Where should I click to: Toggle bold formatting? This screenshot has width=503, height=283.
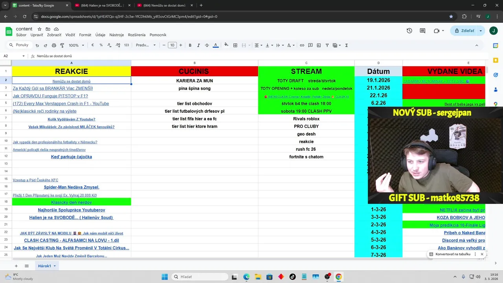point(190,45)
